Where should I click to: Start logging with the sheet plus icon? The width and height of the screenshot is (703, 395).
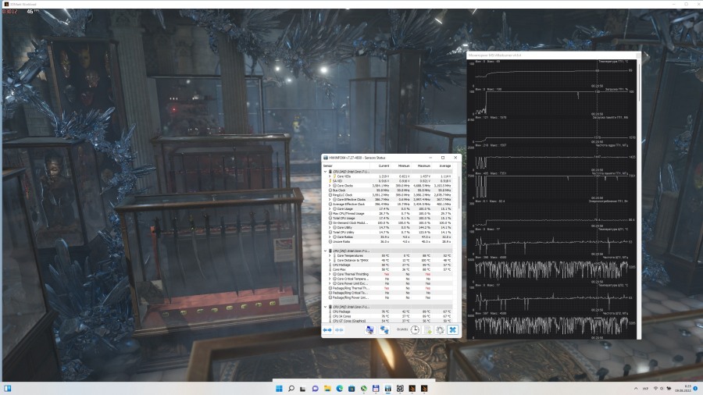(428, 330)
